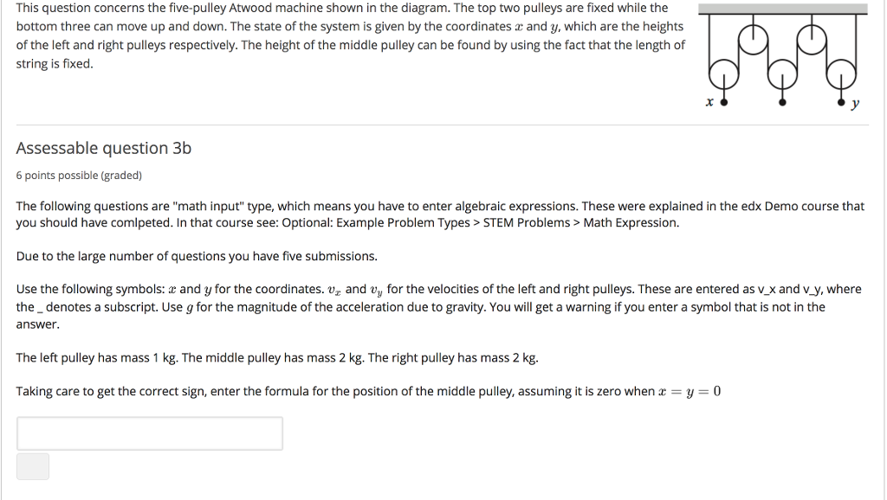Click the five-pulley Atwood machine diagram

pos(784,56)
